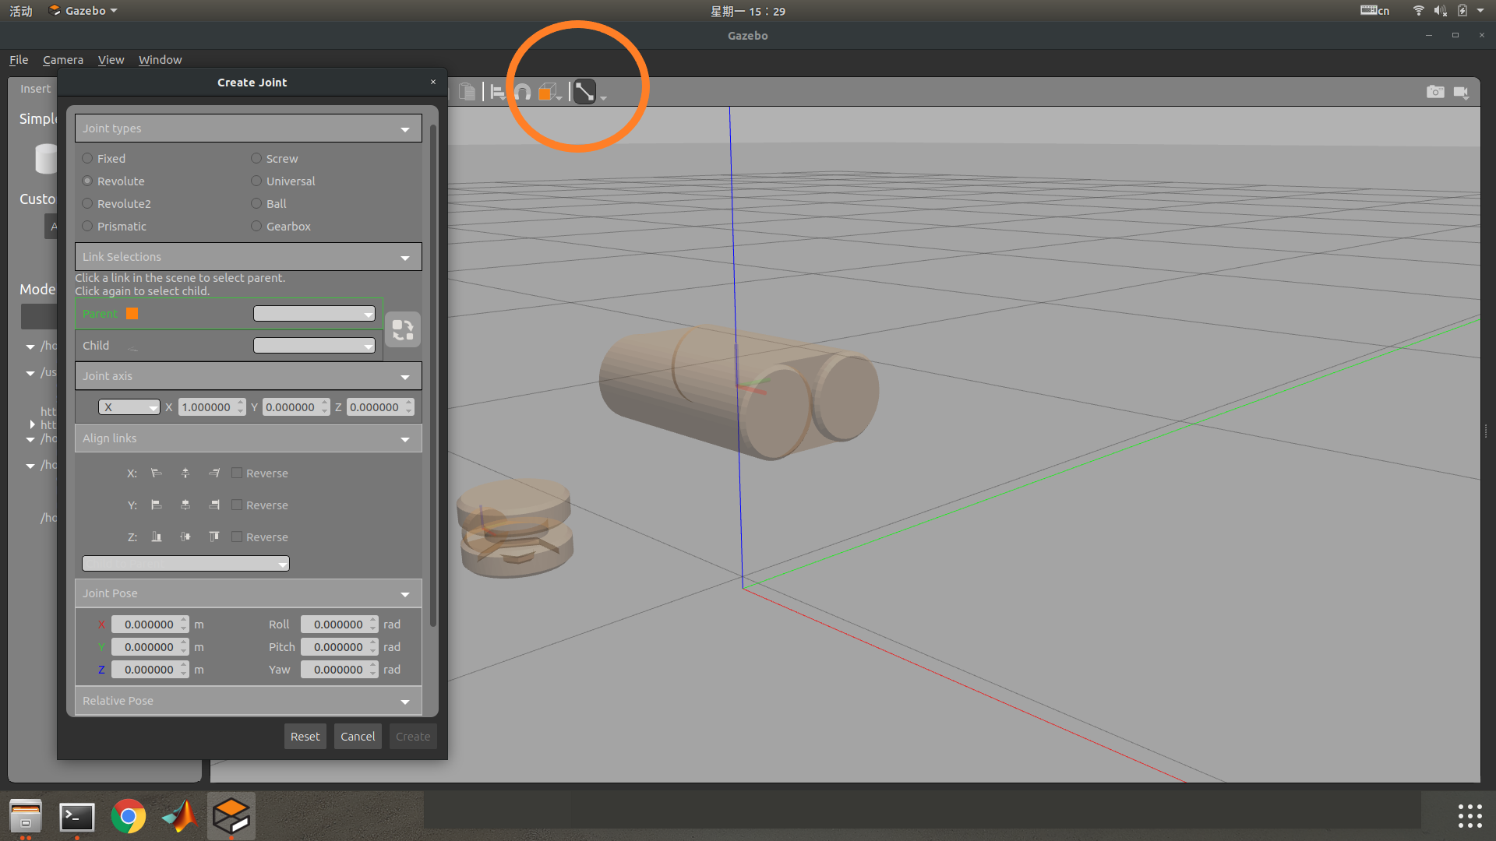
Task: Click the Cancel button
Action: pos(358,737)
